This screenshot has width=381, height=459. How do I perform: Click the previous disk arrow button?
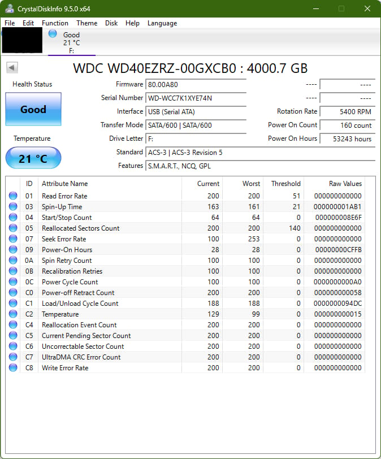(x=12, y=68)
